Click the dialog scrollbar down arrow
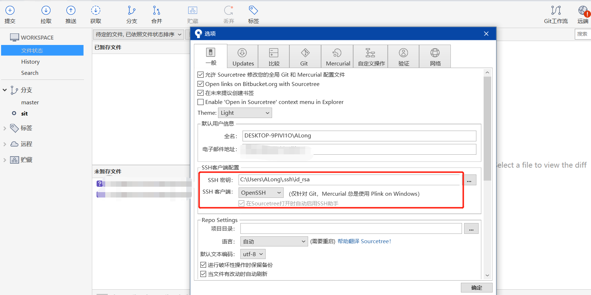This screenshot has height=295, width=591. coord(487,276)
